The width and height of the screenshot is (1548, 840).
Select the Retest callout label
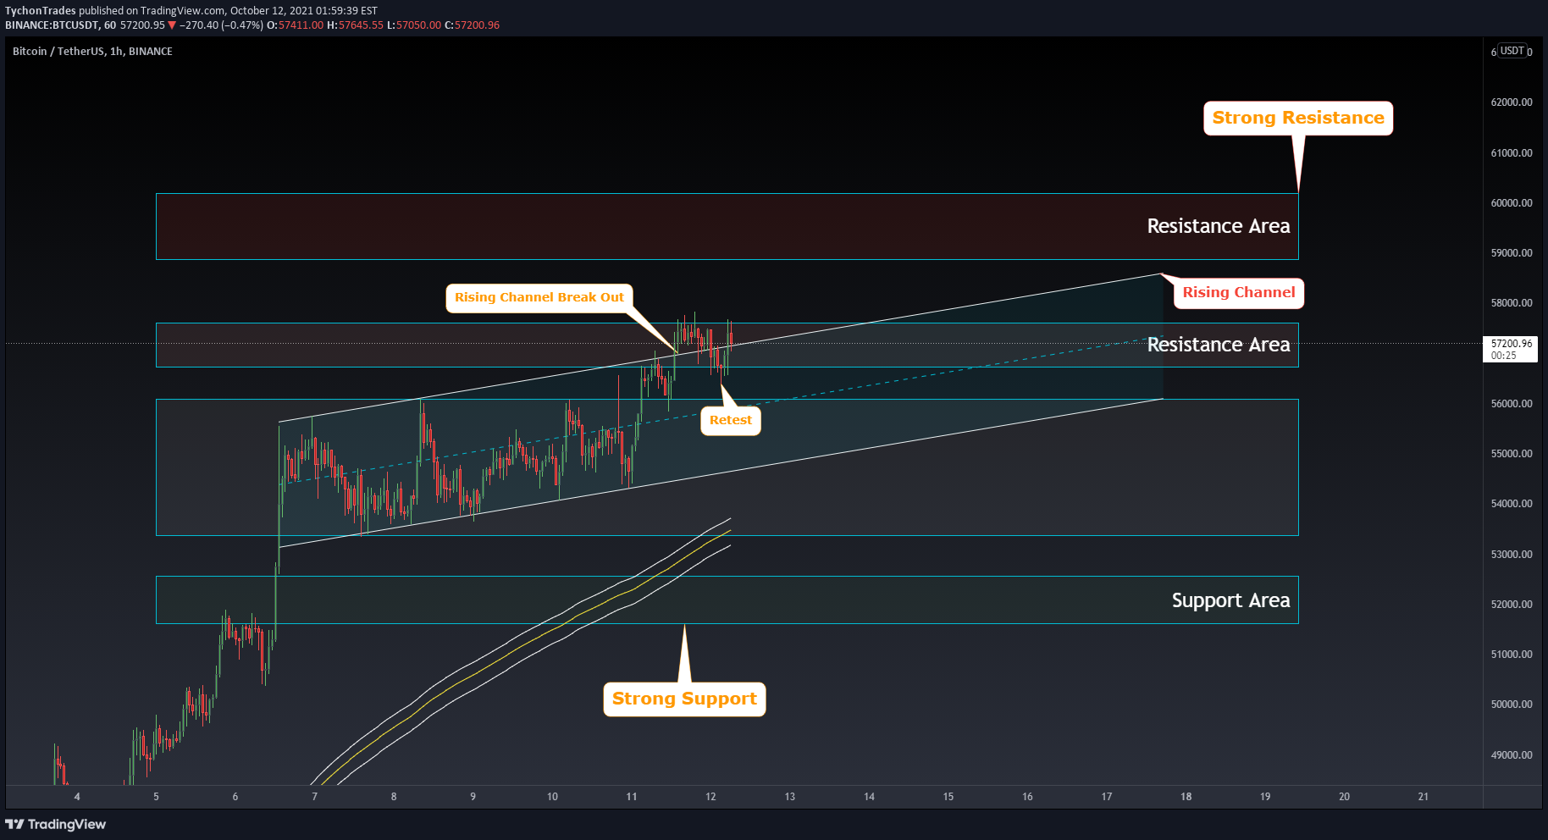click(x=731, y=420)
